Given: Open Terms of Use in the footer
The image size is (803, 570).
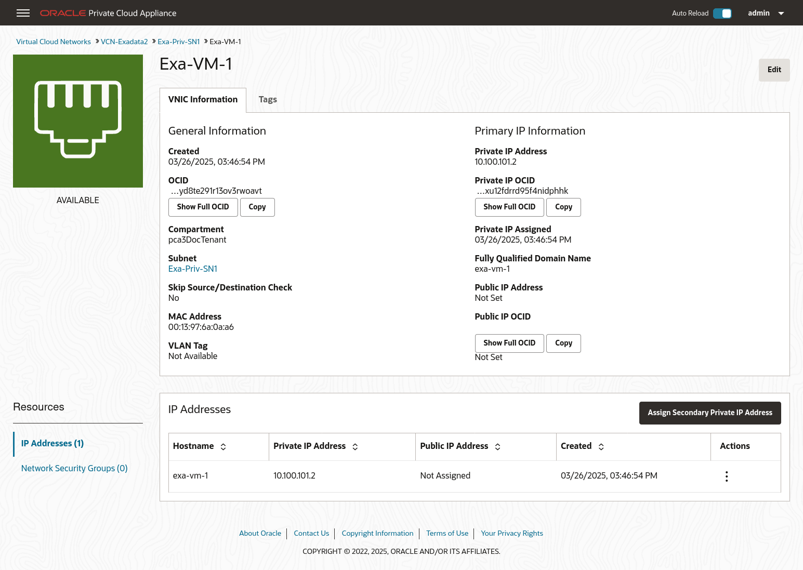Looking at the screenshot, I should pos(447,533).
